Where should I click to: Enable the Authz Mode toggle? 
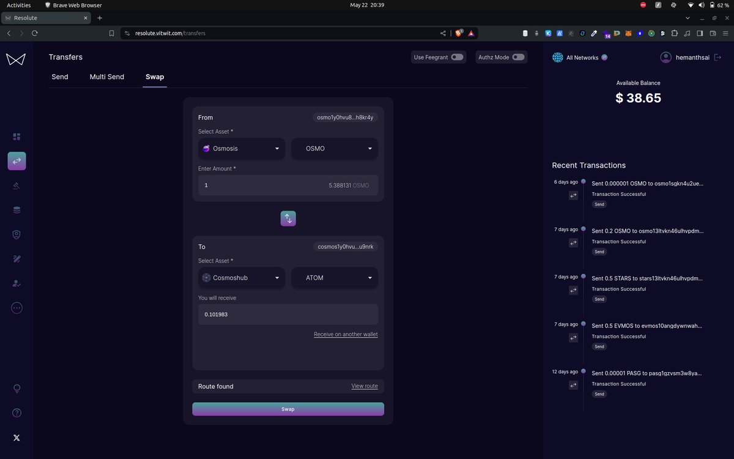pos(518,57)
